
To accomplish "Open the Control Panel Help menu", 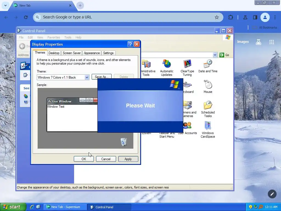I will [x=78, y=37].
